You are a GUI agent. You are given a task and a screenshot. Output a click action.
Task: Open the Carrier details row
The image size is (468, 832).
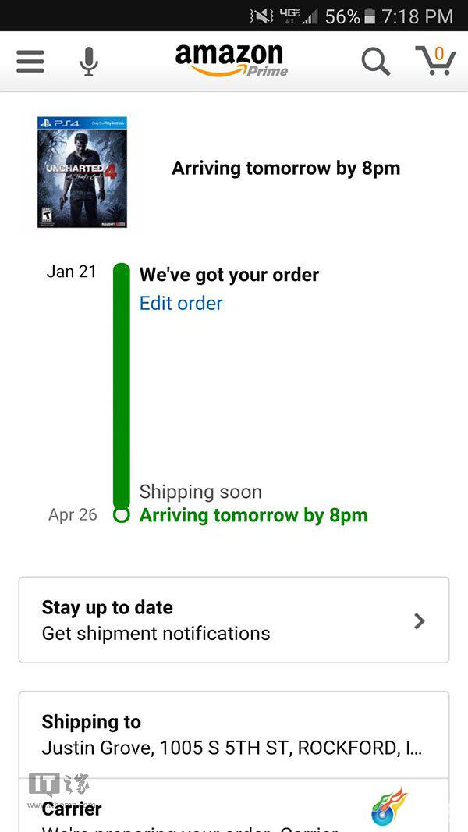(x=234, y=805)
